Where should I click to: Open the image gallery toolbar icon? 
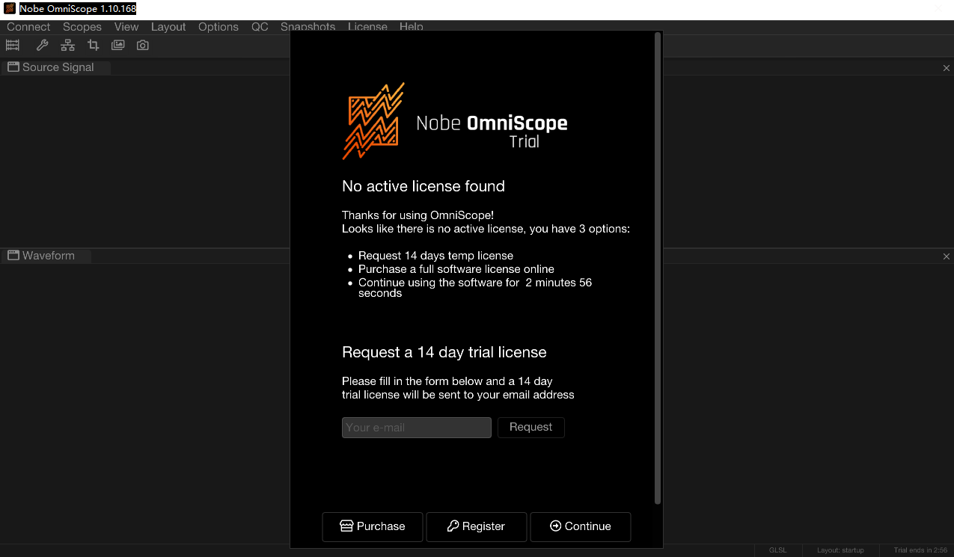(118, 46)
